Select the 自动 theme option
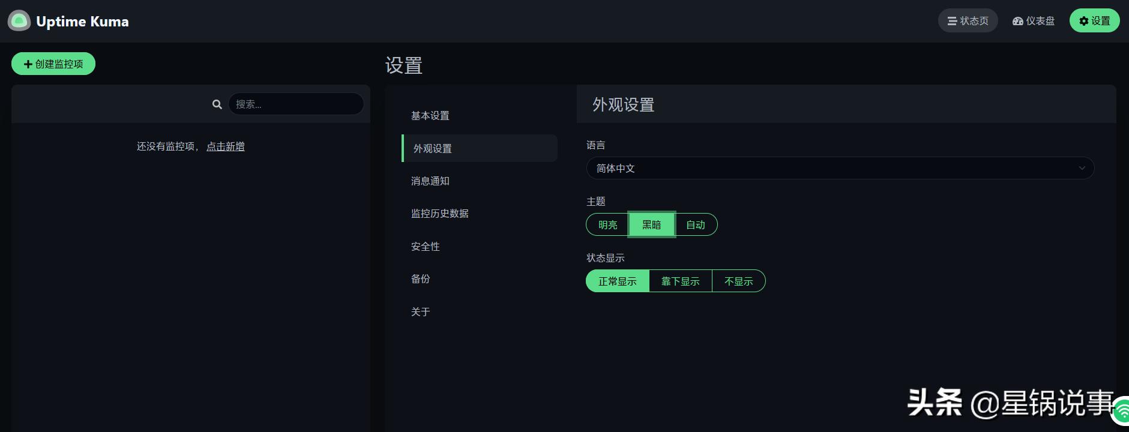1129x432 pixels. [x=696, y=224]
